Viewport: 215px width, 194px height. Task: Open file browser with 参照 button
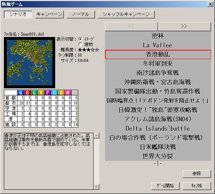point(196,174)
